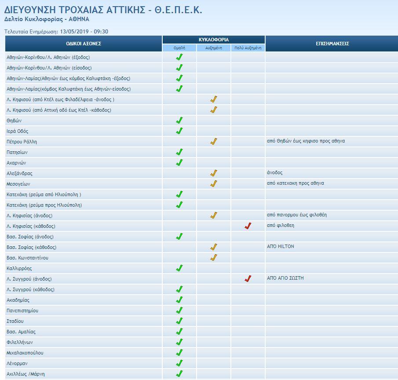Image resolution: width=398 pixels, height=380 pixels.
Task: Click the Θηβών road name
Action: coord(14,121)
